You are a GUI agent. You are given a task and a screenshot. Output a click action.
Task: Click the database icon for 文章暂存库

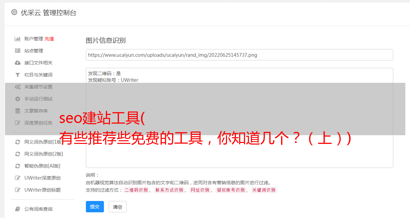click(18, 111)
